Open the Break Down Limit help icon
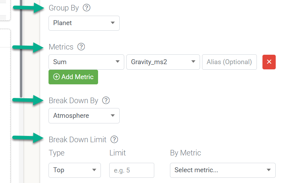 [x=114, y=139]
